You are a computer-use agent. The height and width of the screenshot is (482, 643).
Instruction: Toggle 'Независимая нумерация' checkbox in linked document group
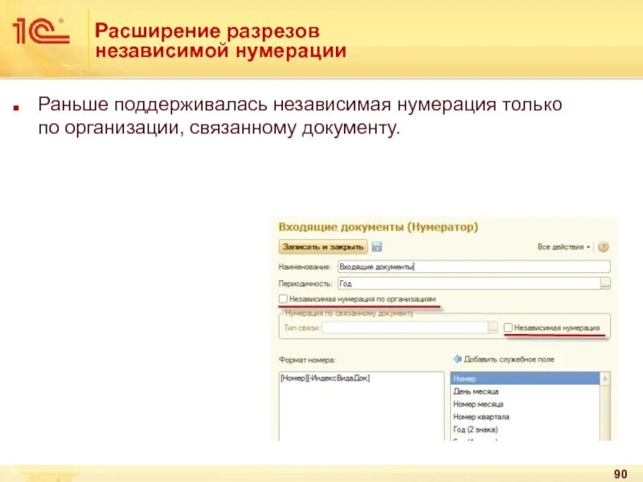pos(508,328)
